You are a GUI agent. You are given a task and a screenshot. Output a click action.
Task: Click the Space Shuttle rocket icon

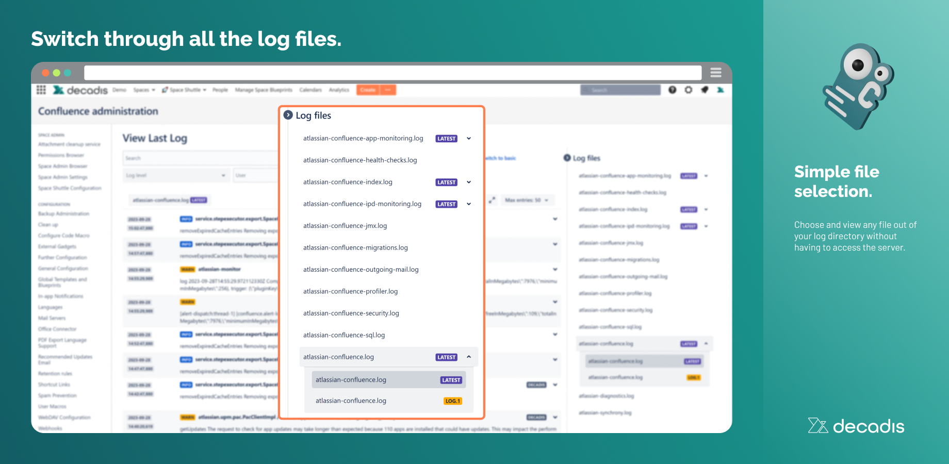pos(165,90)
